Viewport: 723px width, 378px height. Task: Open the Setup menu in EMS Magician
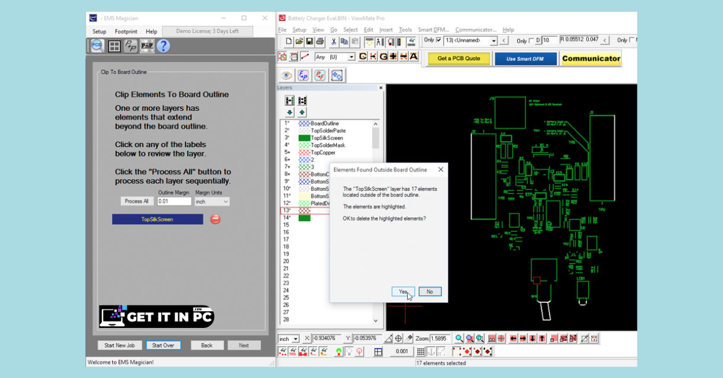click(99, 31)
